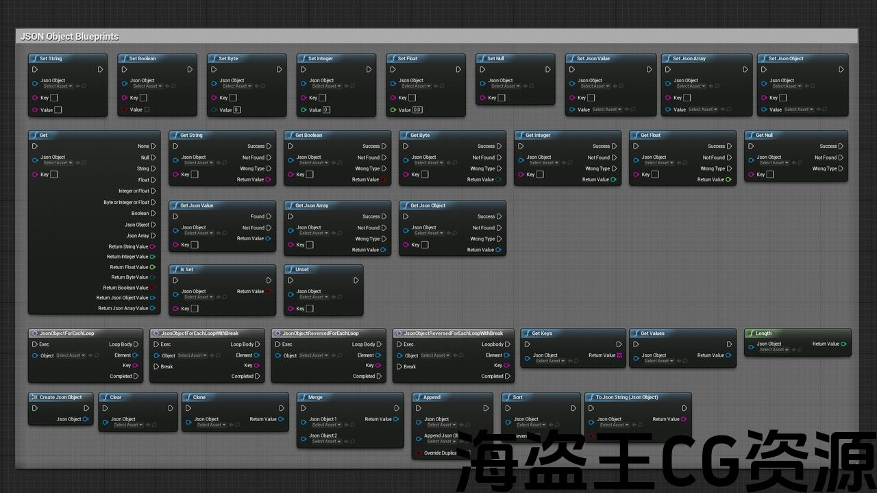
Task: Click the Set String input execution pin
Action: point(35,69)
